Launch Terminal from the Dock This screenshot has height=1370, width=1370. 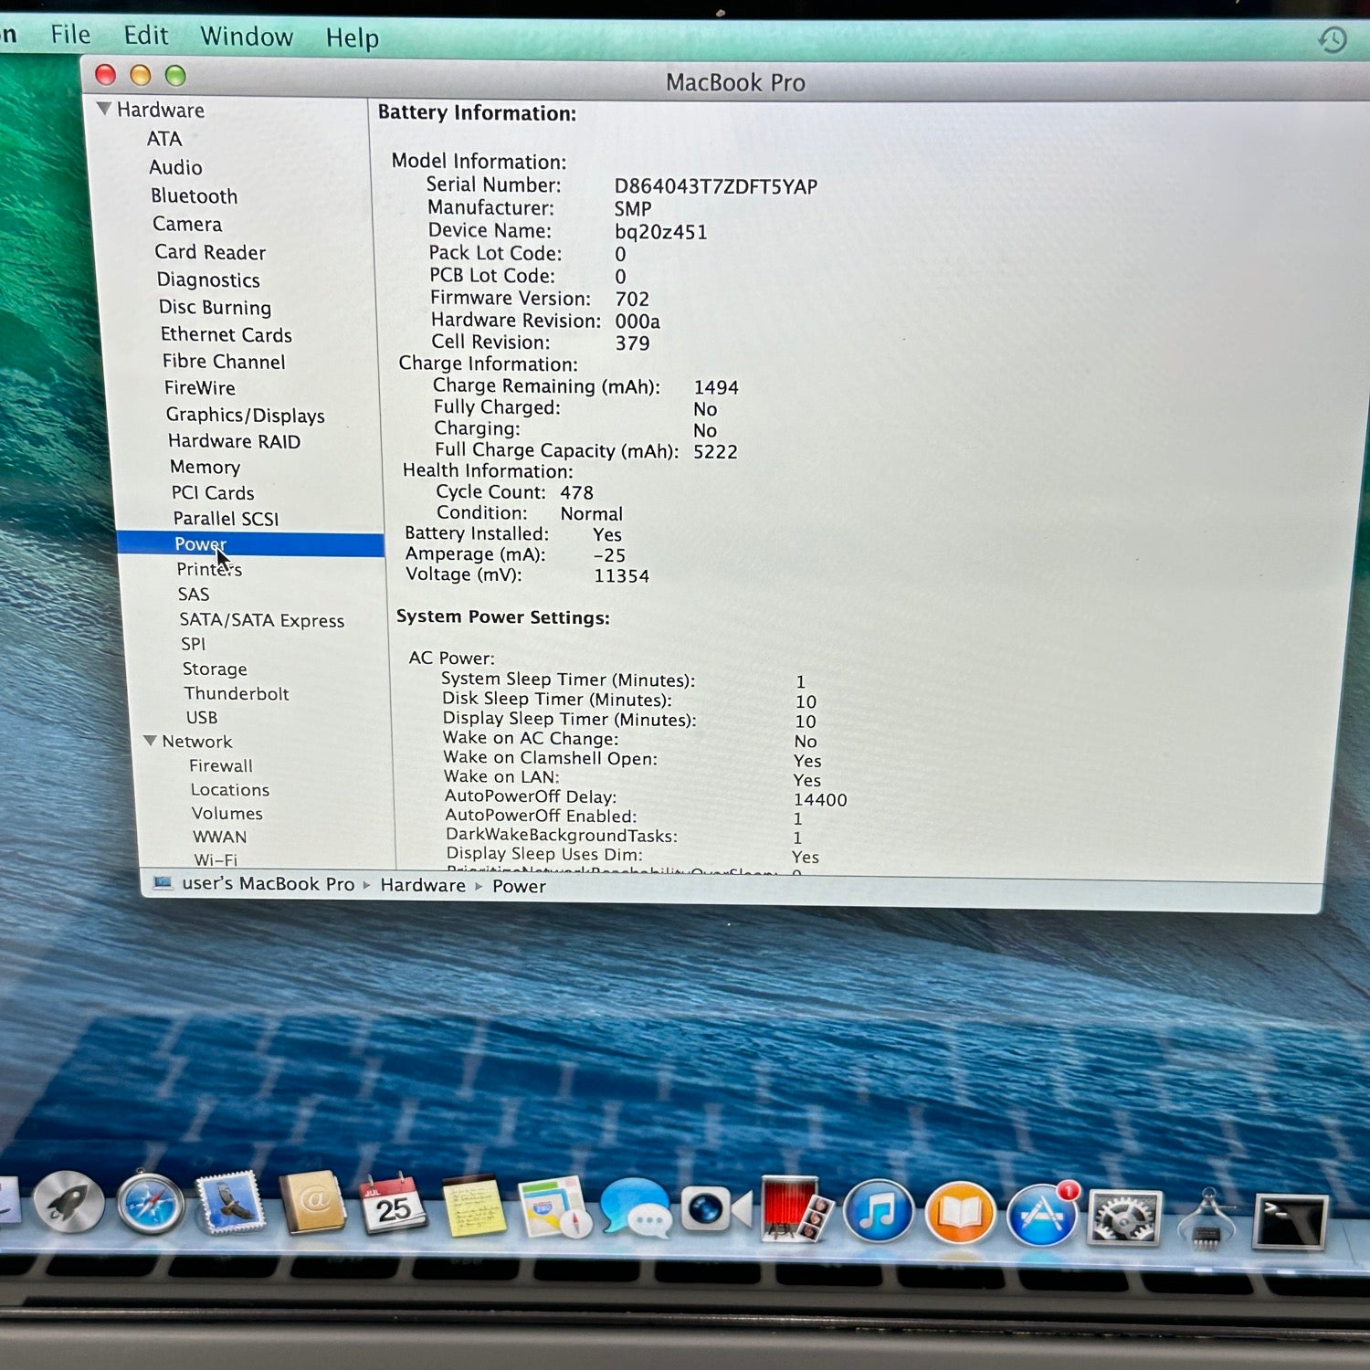click(1291, 1221)
